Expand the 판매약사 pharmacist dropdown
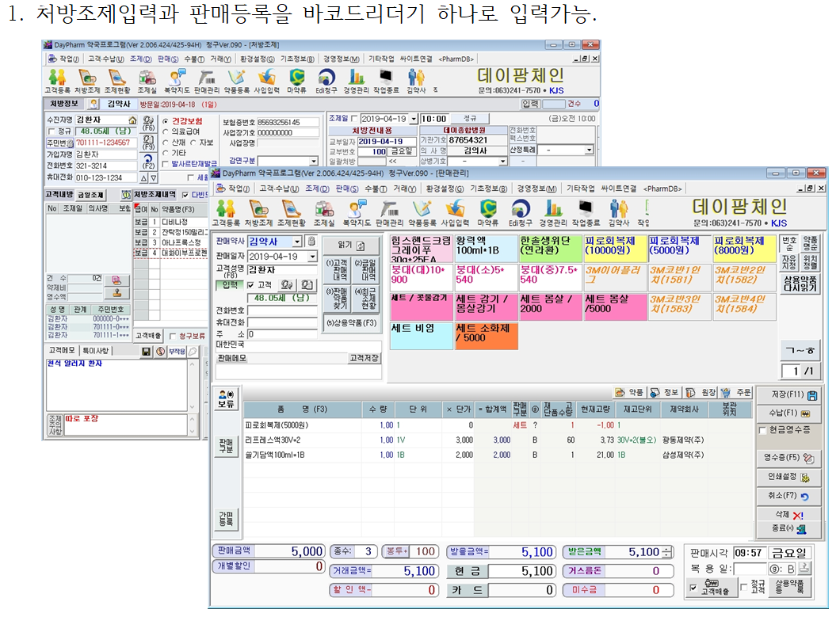Viewport: 836px width, 617px height. (x=297, y=242)
